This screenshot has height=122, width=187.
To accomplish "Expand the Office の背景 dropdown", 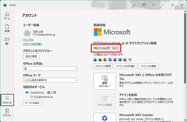I will (50, 68).
